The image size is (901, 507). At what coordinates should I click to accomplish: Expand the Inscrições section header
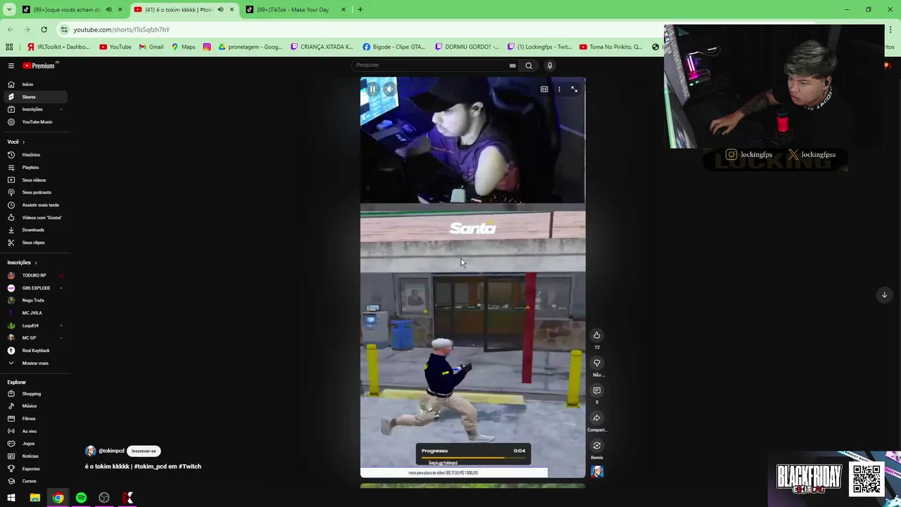(23, 263)
